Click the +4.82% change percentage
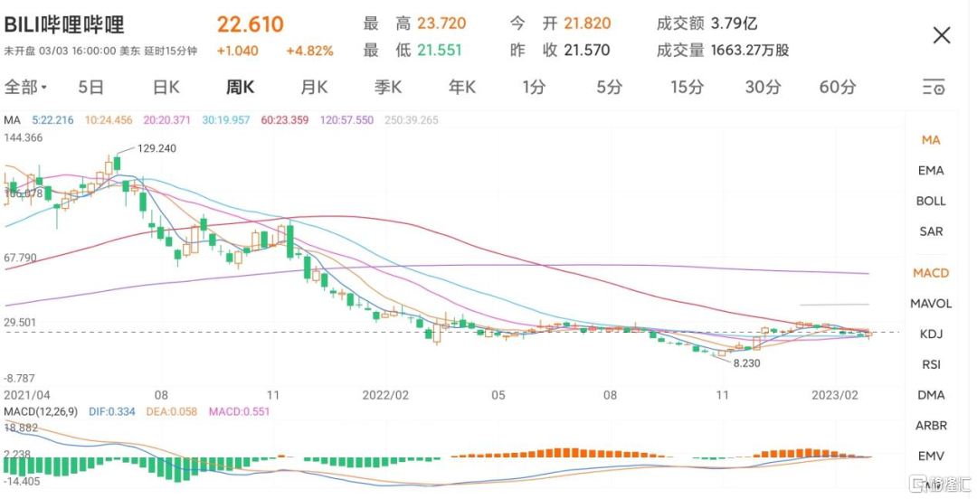 309,52
